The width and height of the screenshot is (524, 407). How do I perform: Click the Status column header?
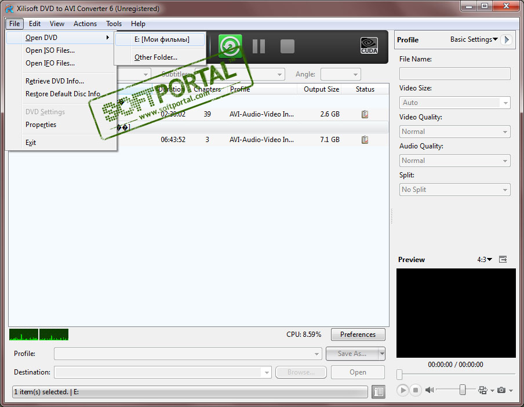[365, 89]
